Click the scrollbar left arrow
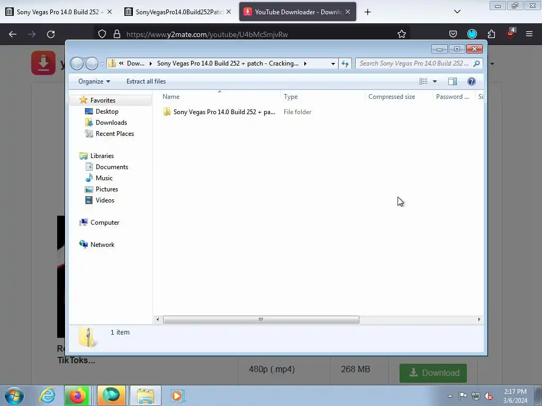Image resolution: width=542 pixels, height=406 pixels. point(158,320)
